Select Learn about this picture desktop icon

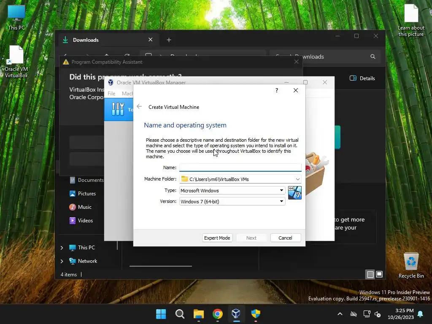[411, 20]
